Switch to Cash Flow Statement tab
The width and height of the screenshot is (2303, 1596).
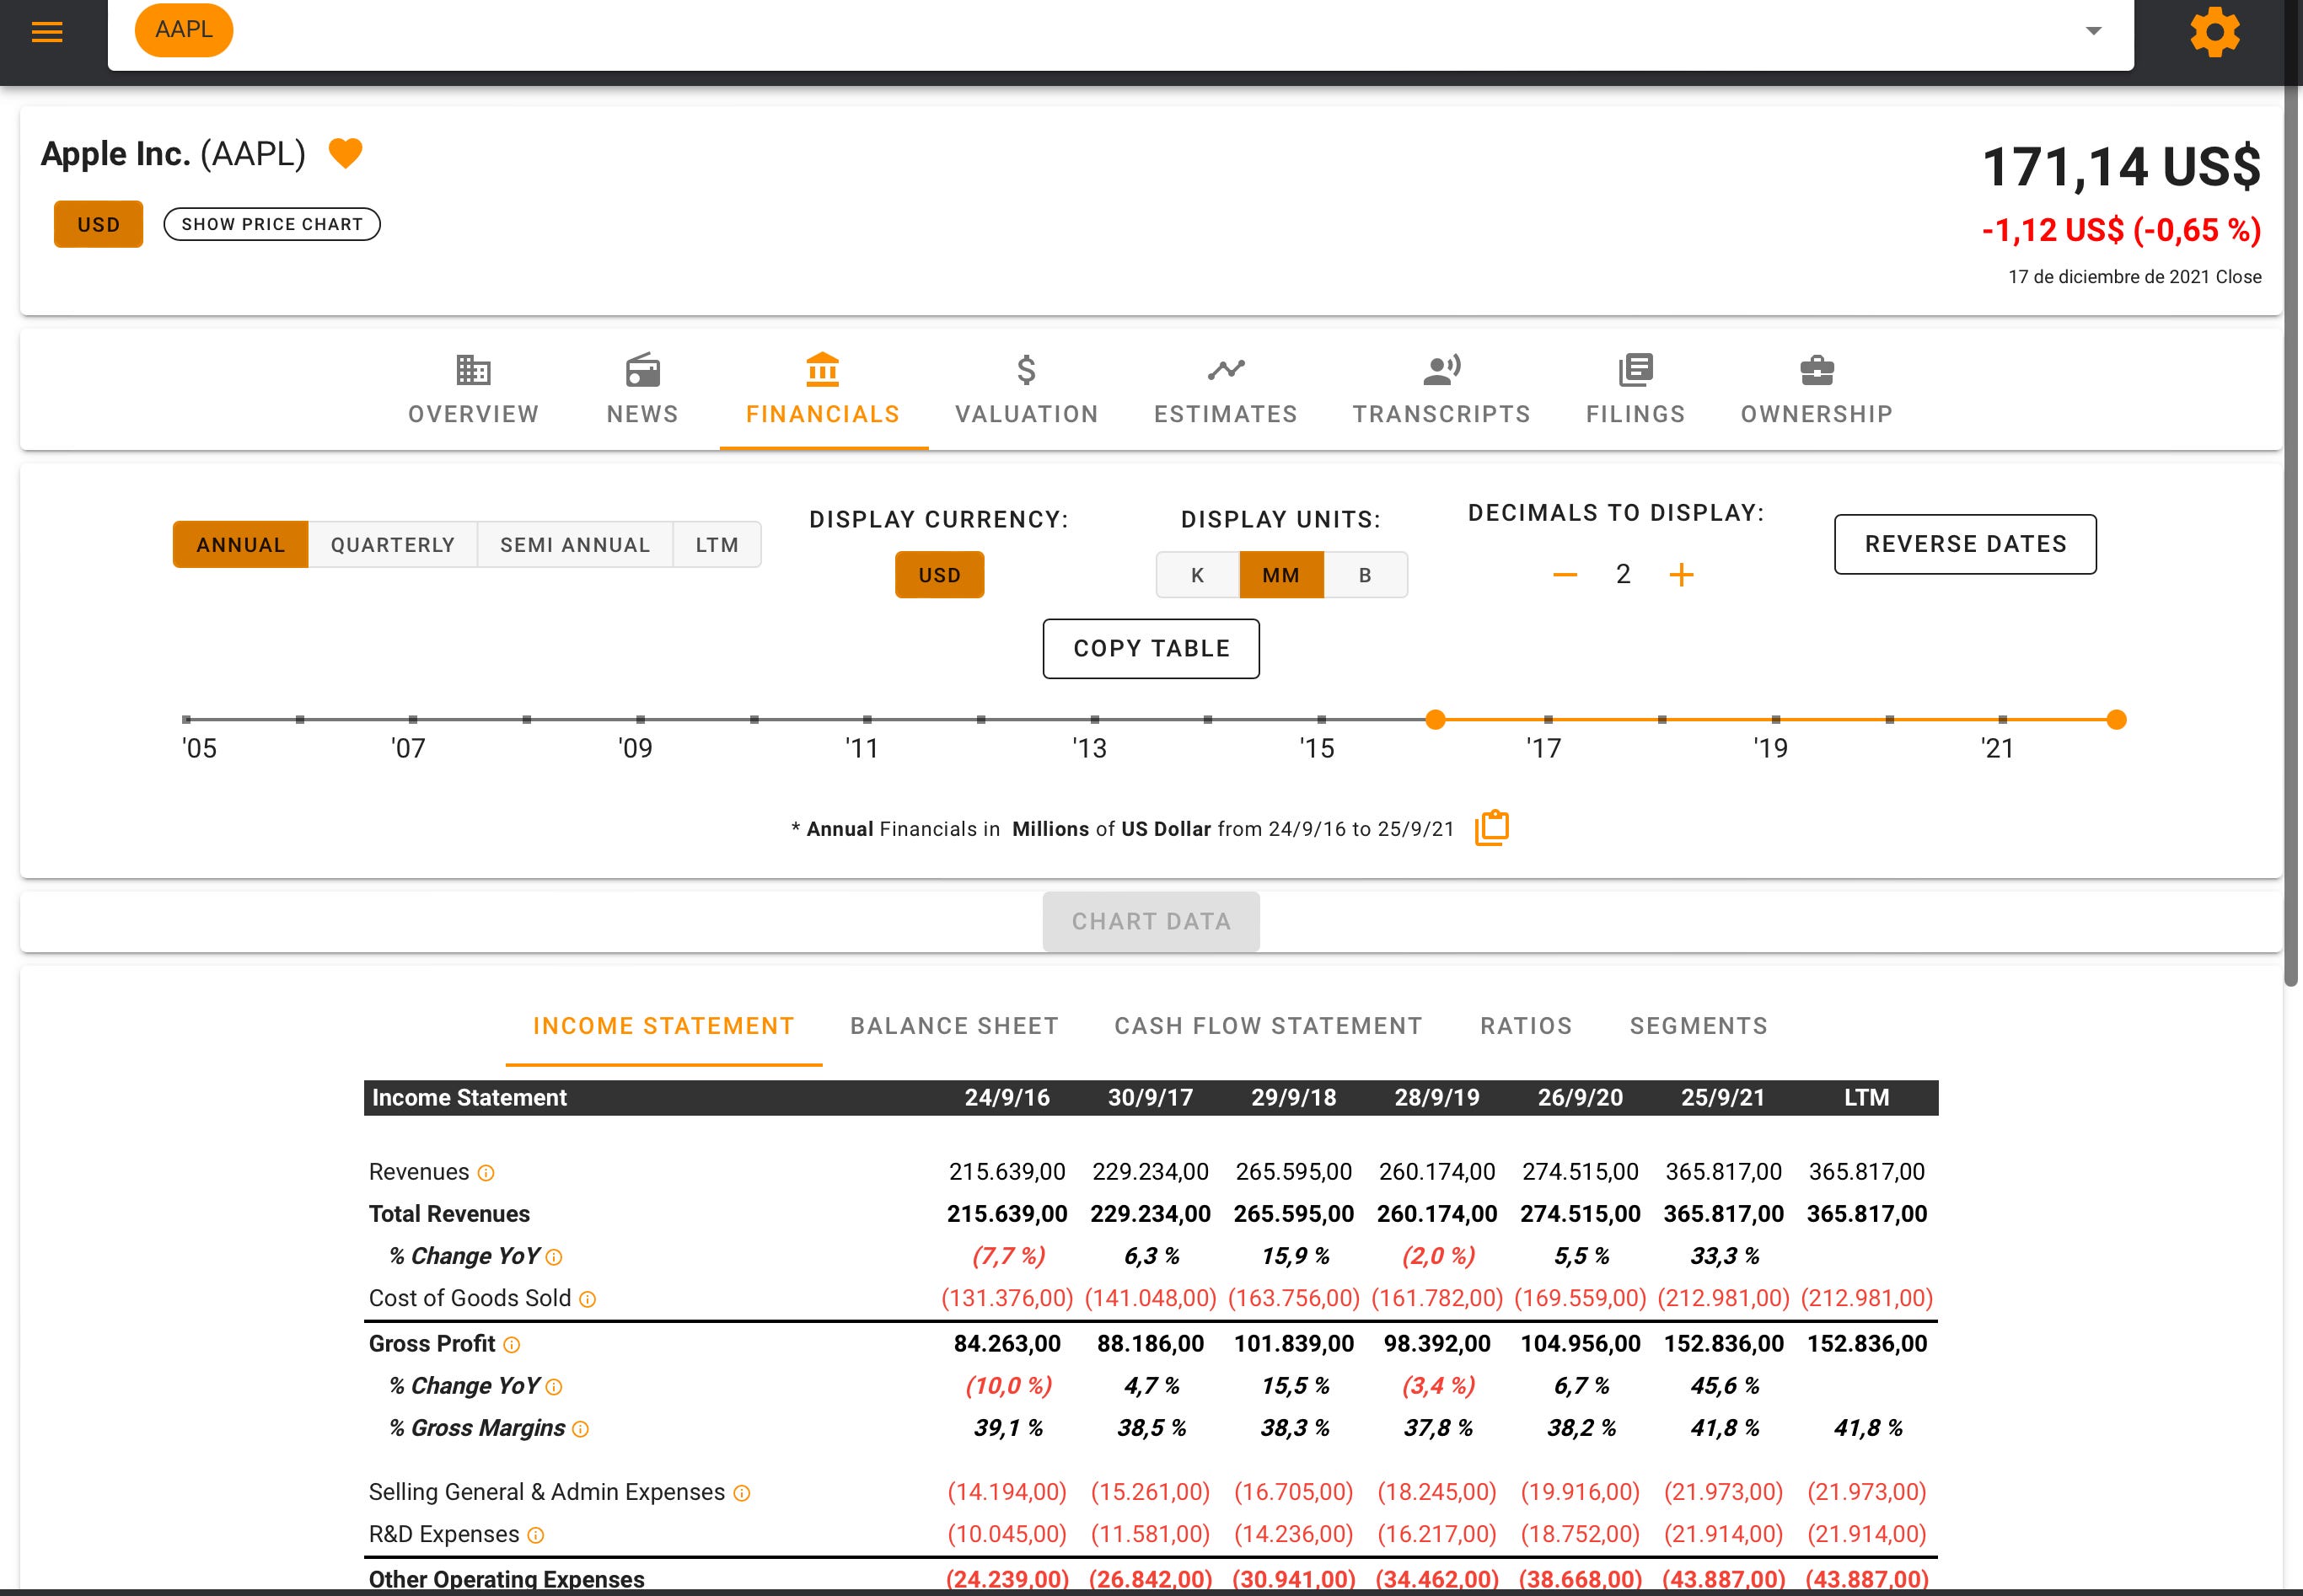(x=1269, y=1026)
